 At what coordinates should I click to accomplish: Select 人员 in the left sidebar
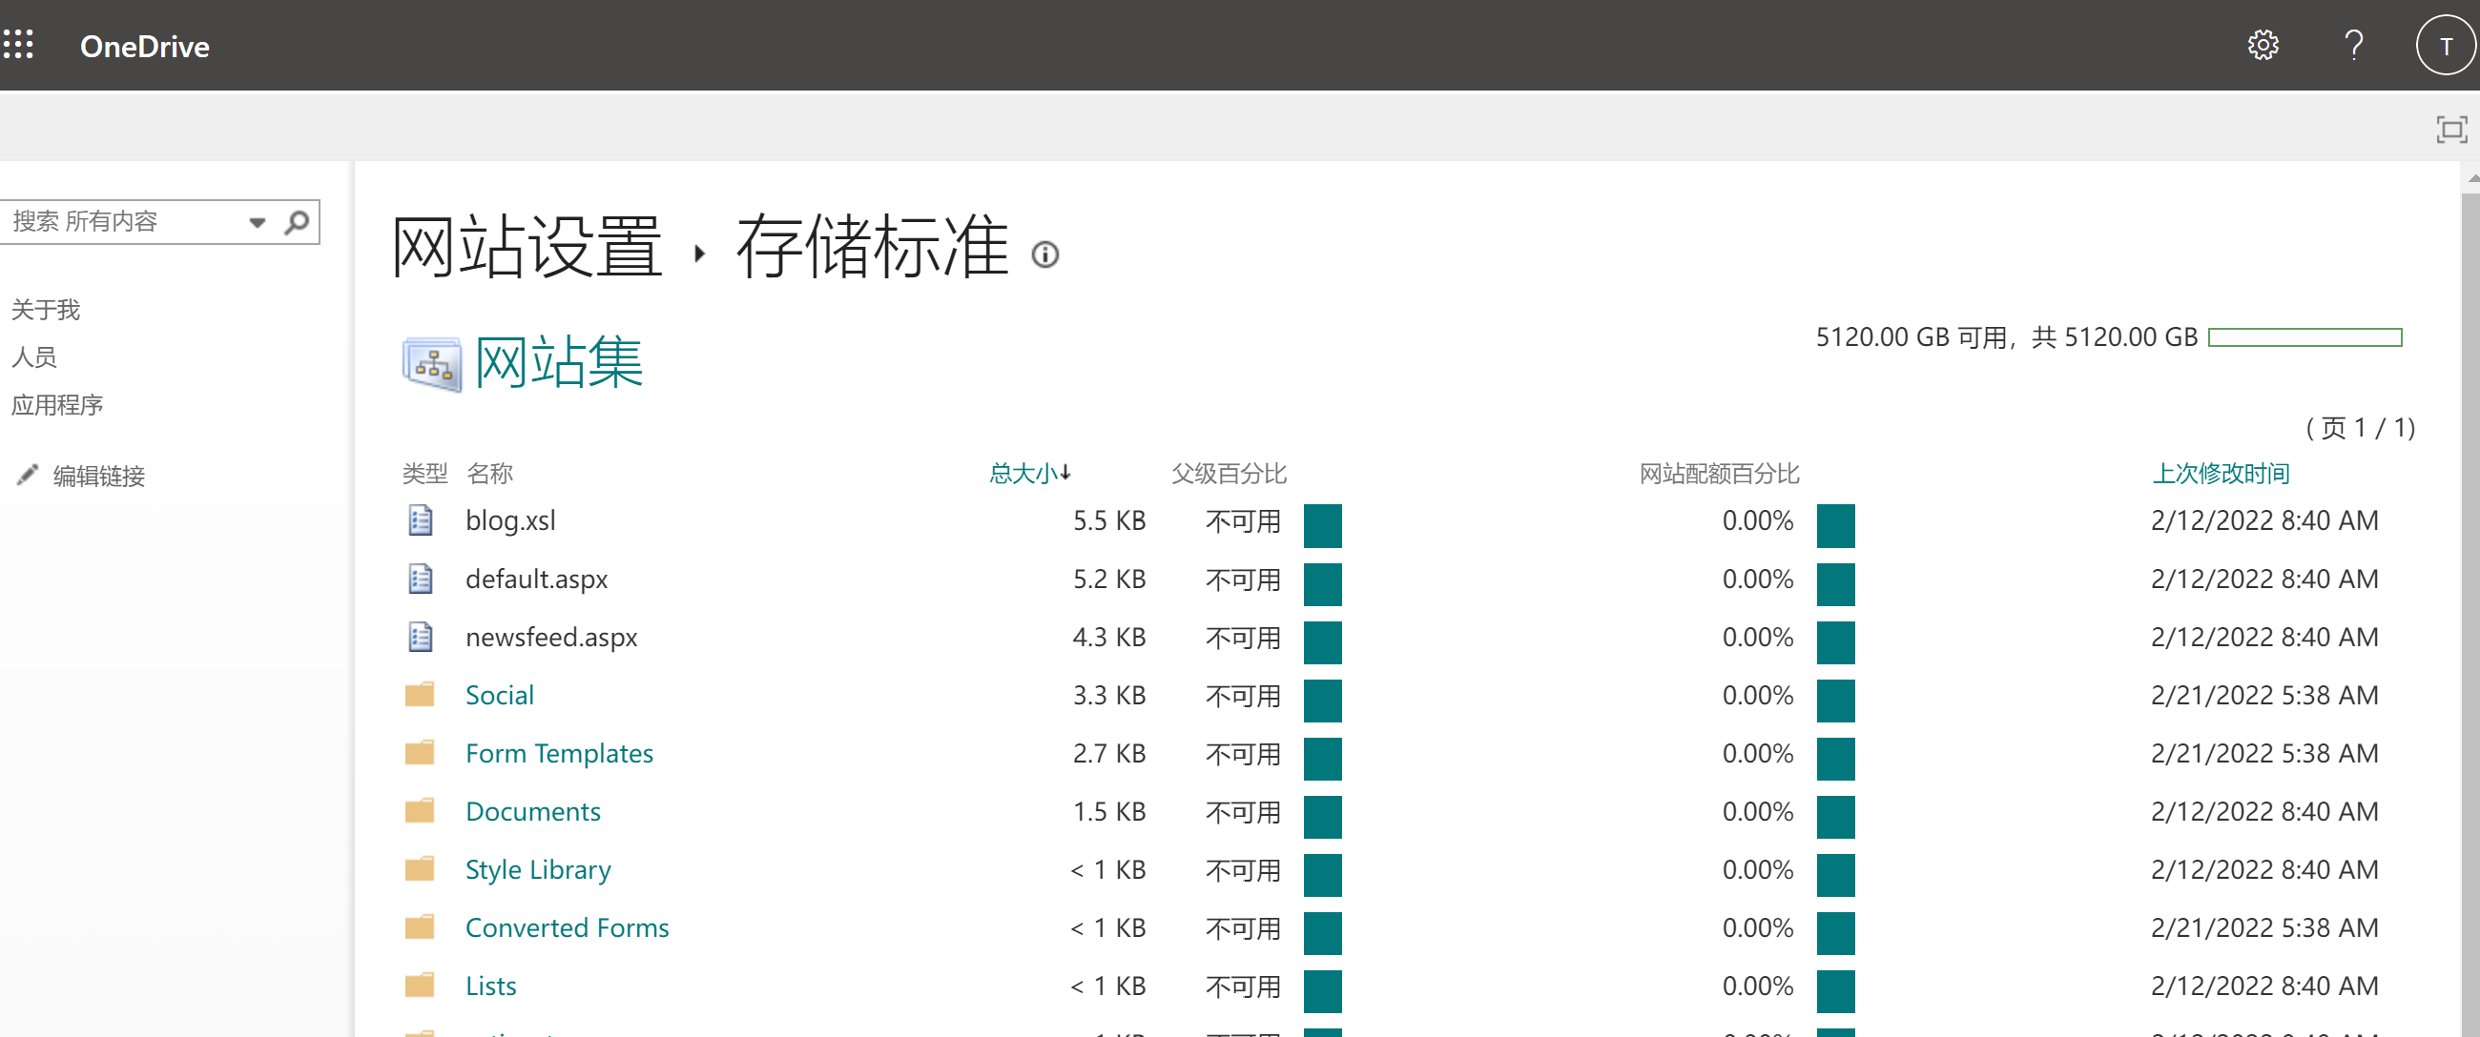pos(32,356)
